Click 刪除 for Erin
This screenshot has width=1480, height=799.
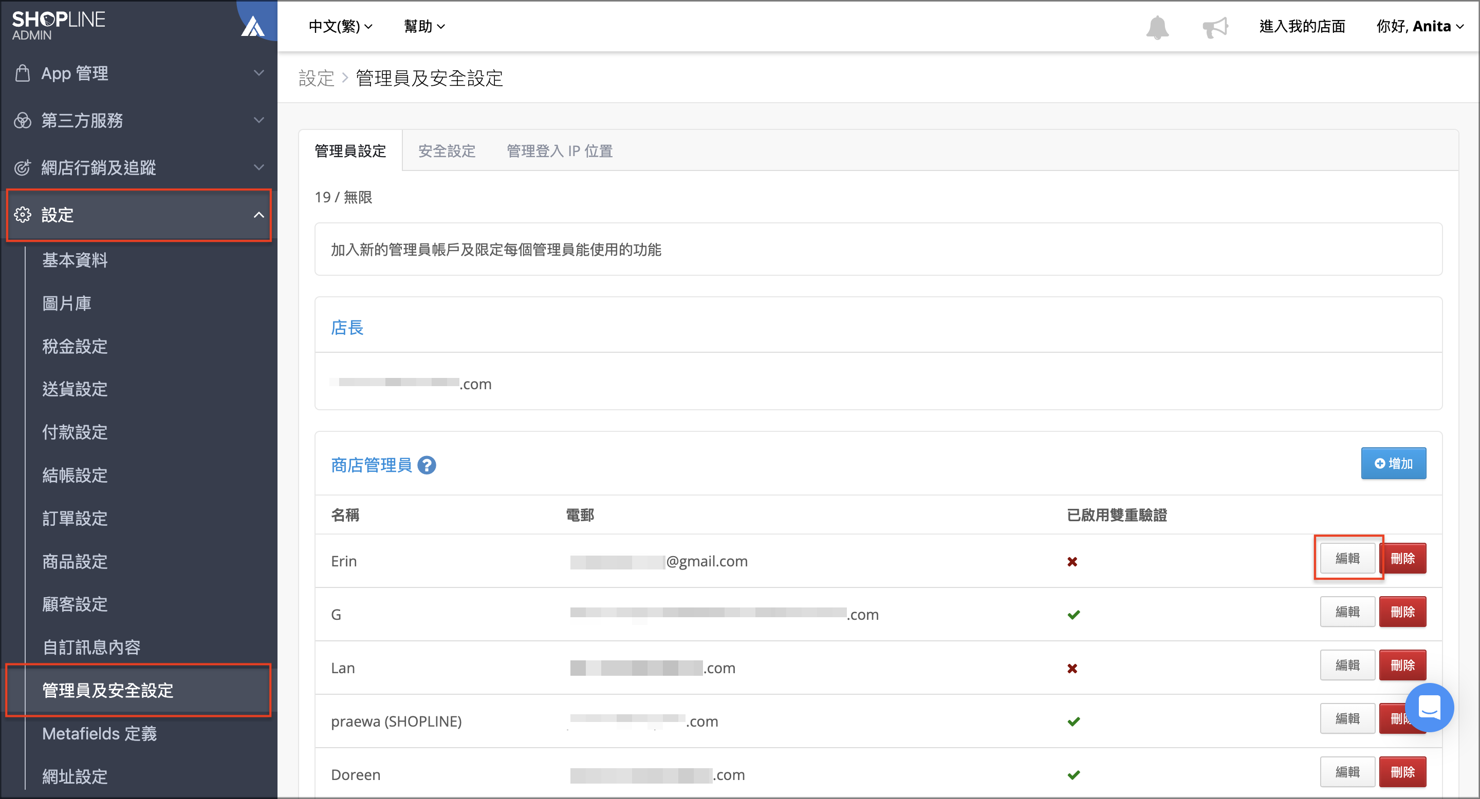1402,558
